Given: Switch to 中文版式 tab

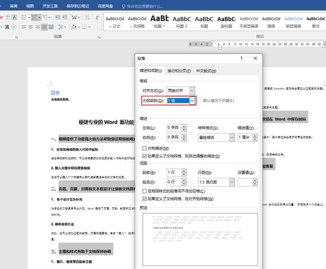Looking at the screenshot, I should tap(206, 71).
